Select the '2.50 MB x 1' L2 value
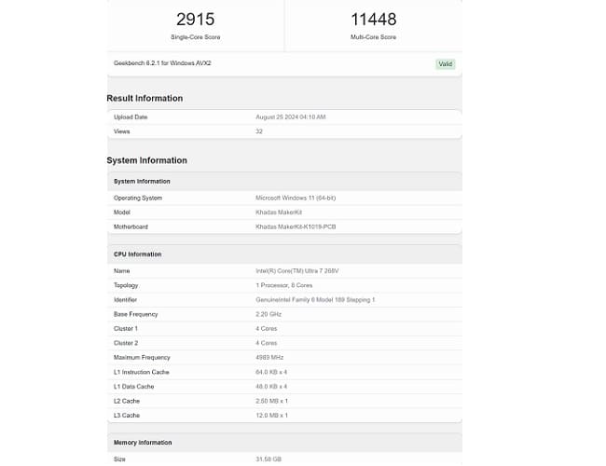606x466 pixels. coord(271,401)
